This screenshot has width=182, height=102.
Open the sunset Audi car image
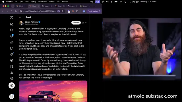tap(53, 91)
